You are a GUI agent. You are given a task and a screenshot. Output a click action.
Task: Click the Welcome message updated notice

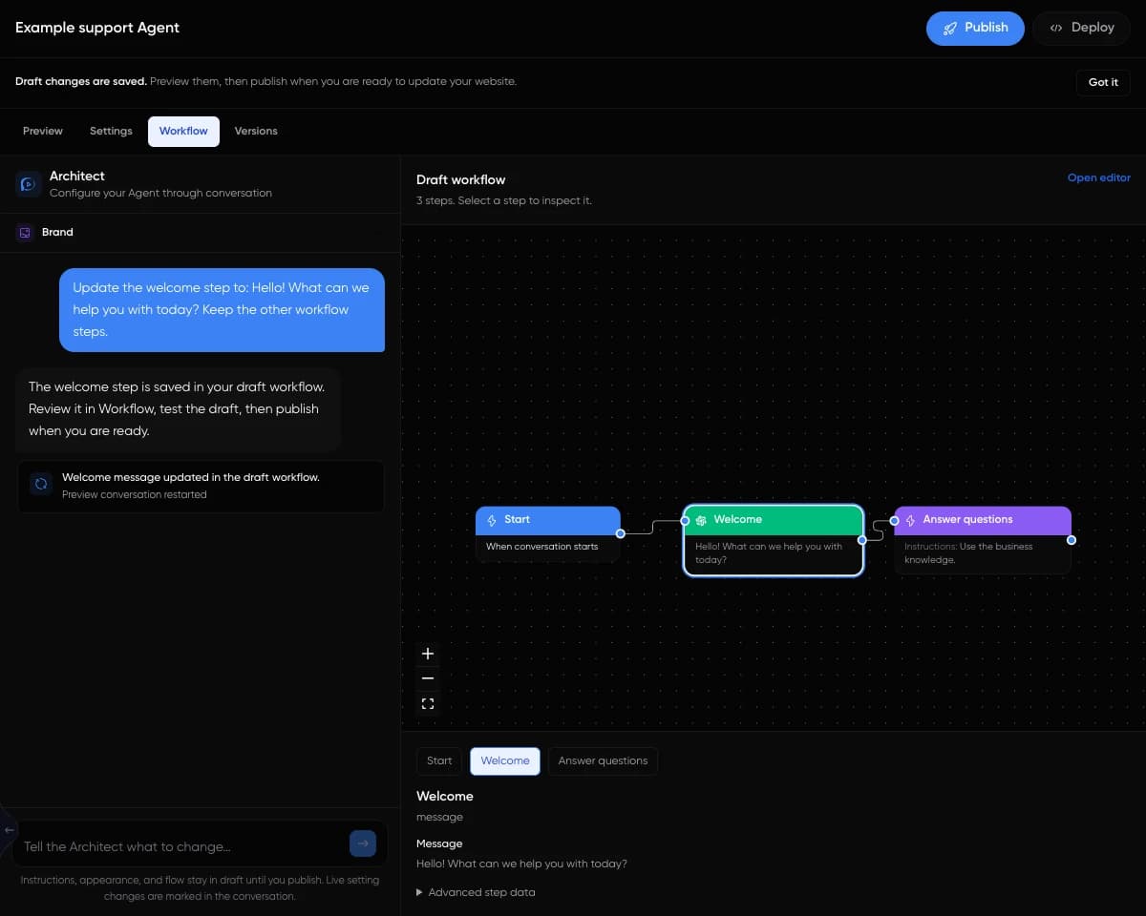point(202,486)
